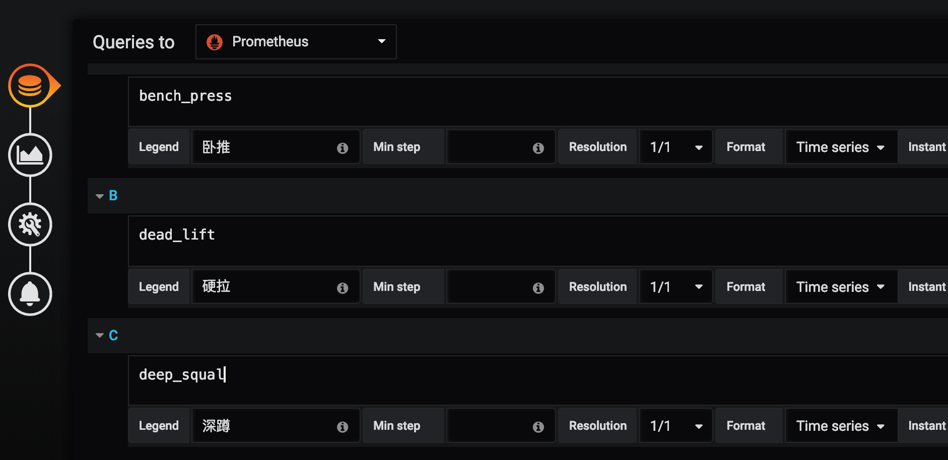
Task: Open the General settings gear icon
Action: 30,224
